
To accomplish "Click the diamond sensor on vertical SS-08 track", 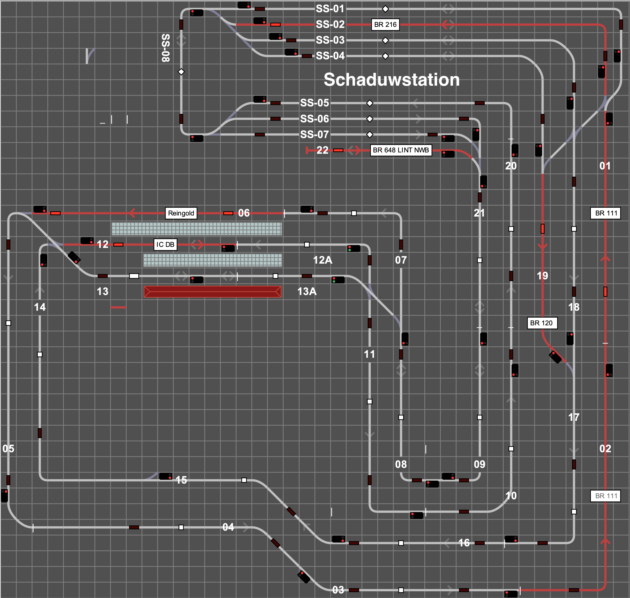I will (x=181, y=72).
